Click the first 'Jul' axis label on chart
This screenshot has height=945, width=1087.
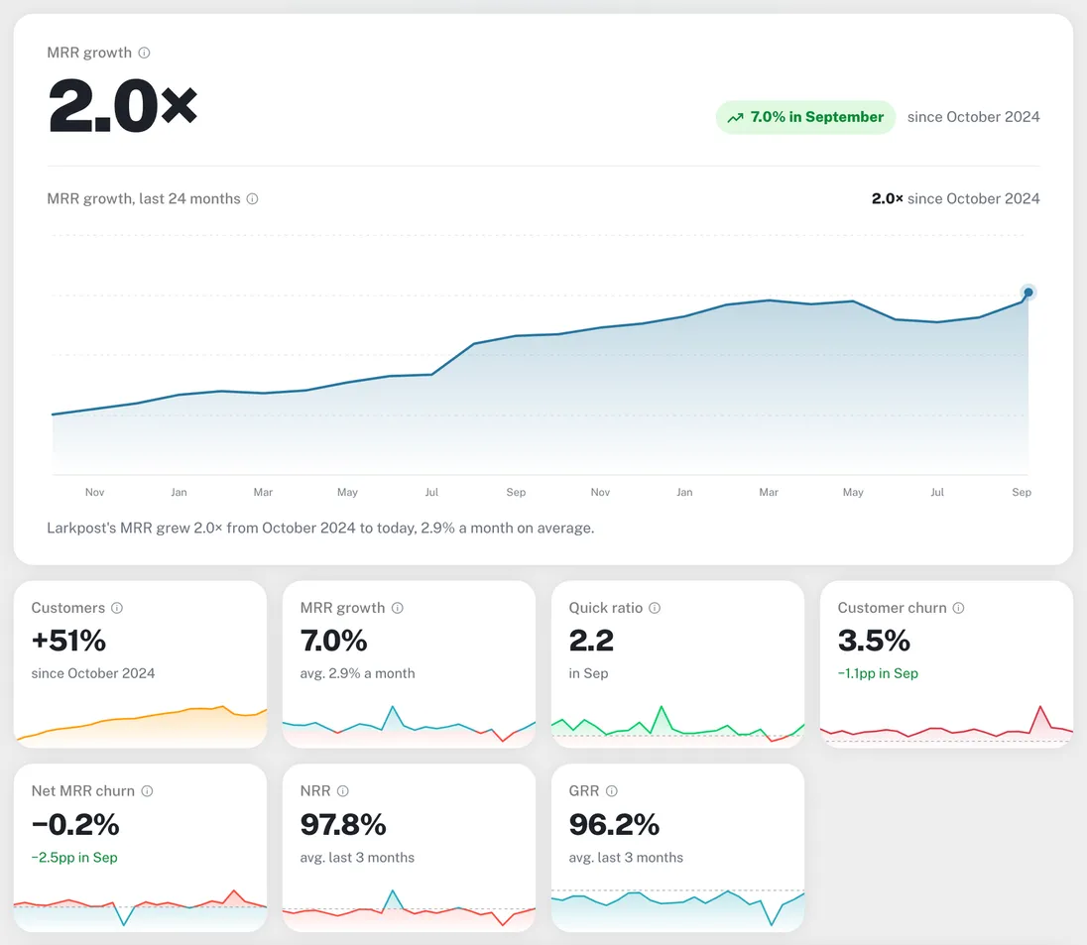click(x=431, y=492)
